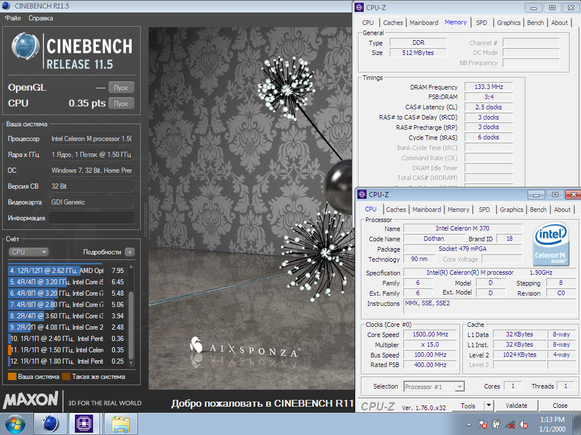Image resolution: width=581 pixels, height=435 pixels.
Task: Open the Файл menu in Cinebench
Action: click(12, 18)
